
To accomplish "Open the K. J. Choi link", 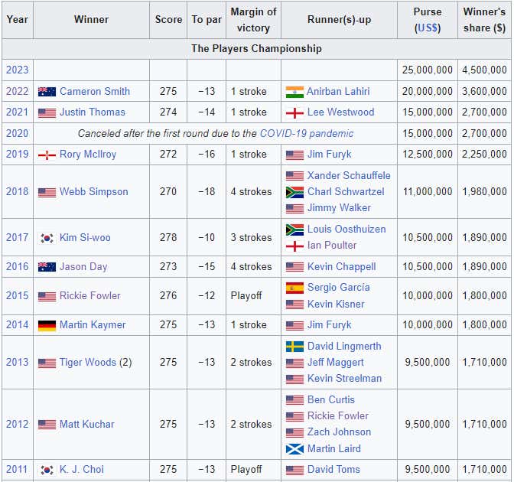I will click(x=82, y=470).
